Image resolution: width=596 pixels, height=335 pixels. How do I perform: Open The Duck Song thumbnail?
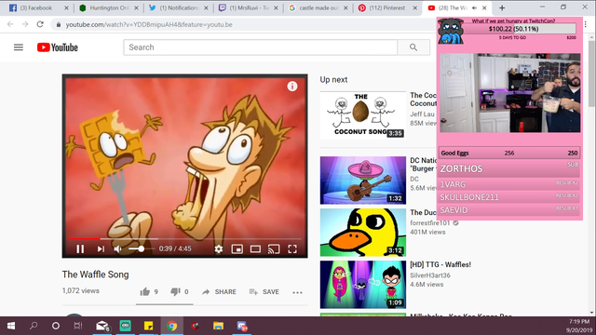(362, 232)
